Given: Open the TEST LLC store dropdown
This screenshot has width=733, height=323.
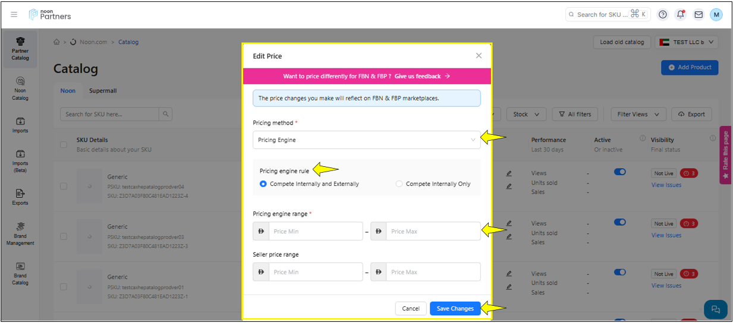Looking at the screenshot, I should click(x=687, y=42).
